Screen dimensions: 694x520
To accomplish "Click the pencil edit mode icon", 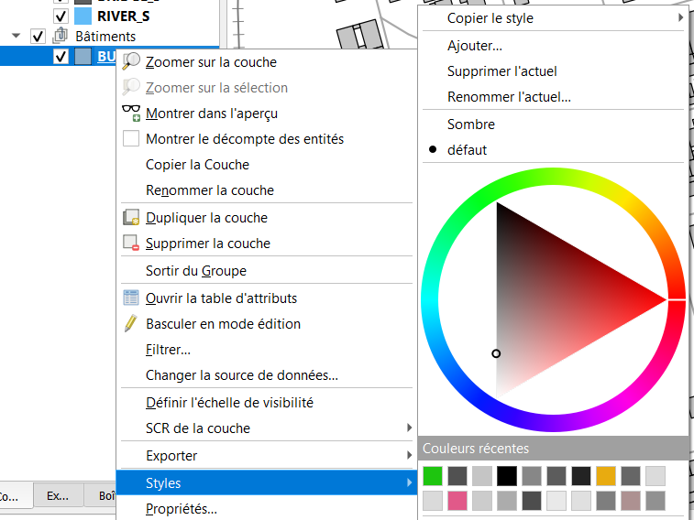I will [131, 323].
